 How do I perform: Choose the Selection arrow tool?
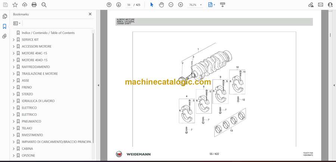click(152, 5)
